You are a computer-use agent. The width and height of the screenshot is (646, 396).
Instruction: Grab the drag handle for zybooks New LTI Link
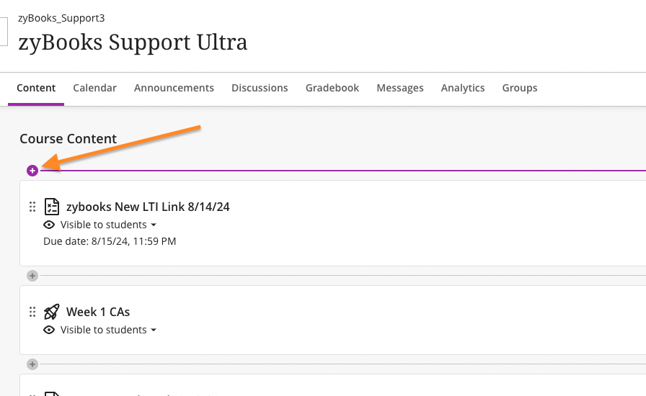point(32,207)
